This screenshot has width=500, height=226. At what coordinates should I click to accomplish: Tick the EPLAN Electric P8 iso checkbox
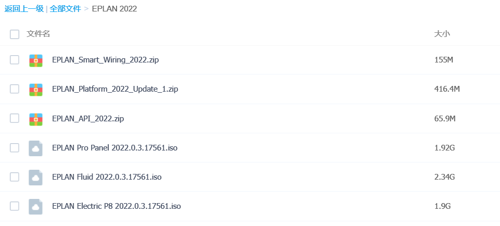coord(15,206)
